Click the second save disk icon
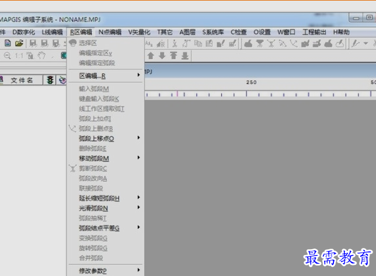This screenshot has width=376, height=276. point(44,43)
